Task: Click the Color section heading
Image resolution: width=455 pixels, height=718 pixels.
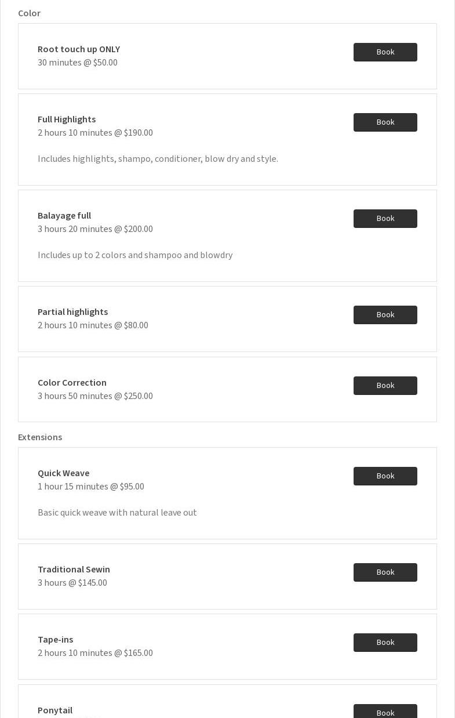Action: 29,13
